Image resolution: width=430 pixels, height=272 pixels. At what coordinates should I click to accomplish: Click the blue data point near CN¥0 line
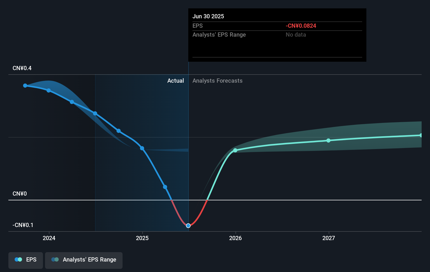[x=165, y=187]
